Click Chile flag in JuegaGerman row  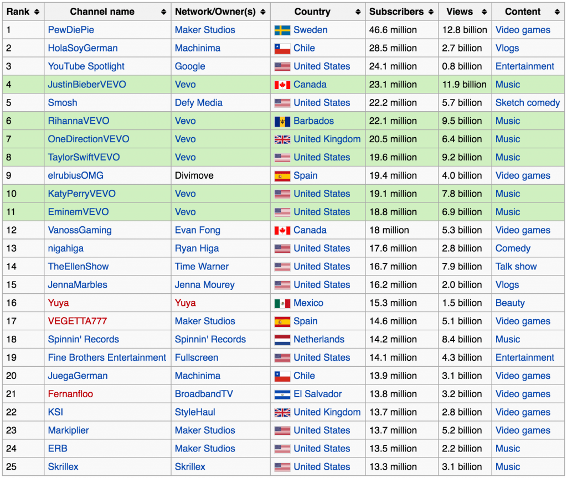click(282, 376)
